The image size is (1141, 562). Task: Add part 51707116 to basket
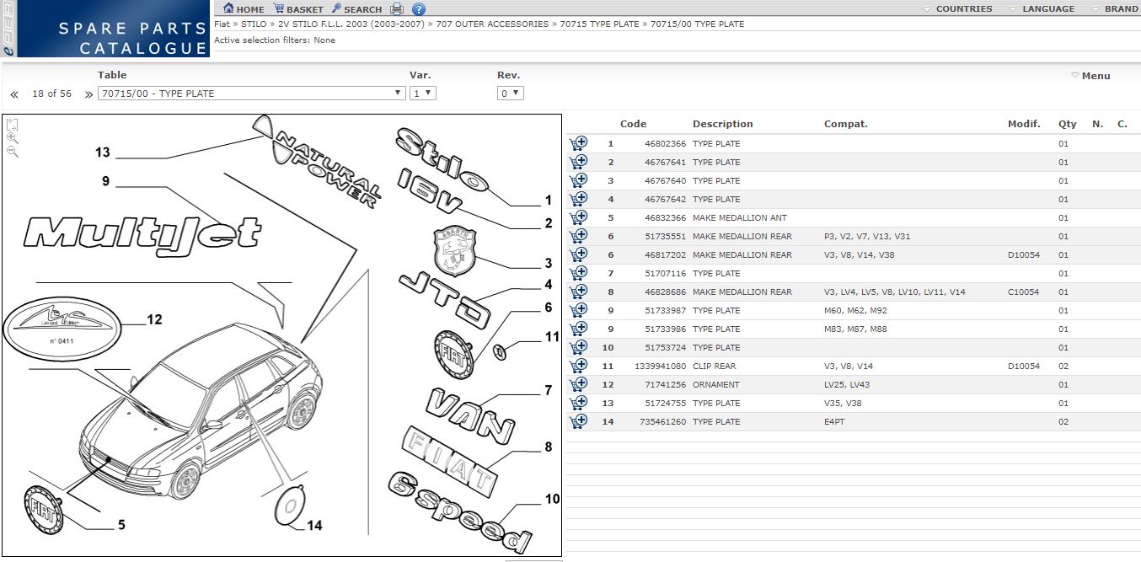[x=578, y=273]
